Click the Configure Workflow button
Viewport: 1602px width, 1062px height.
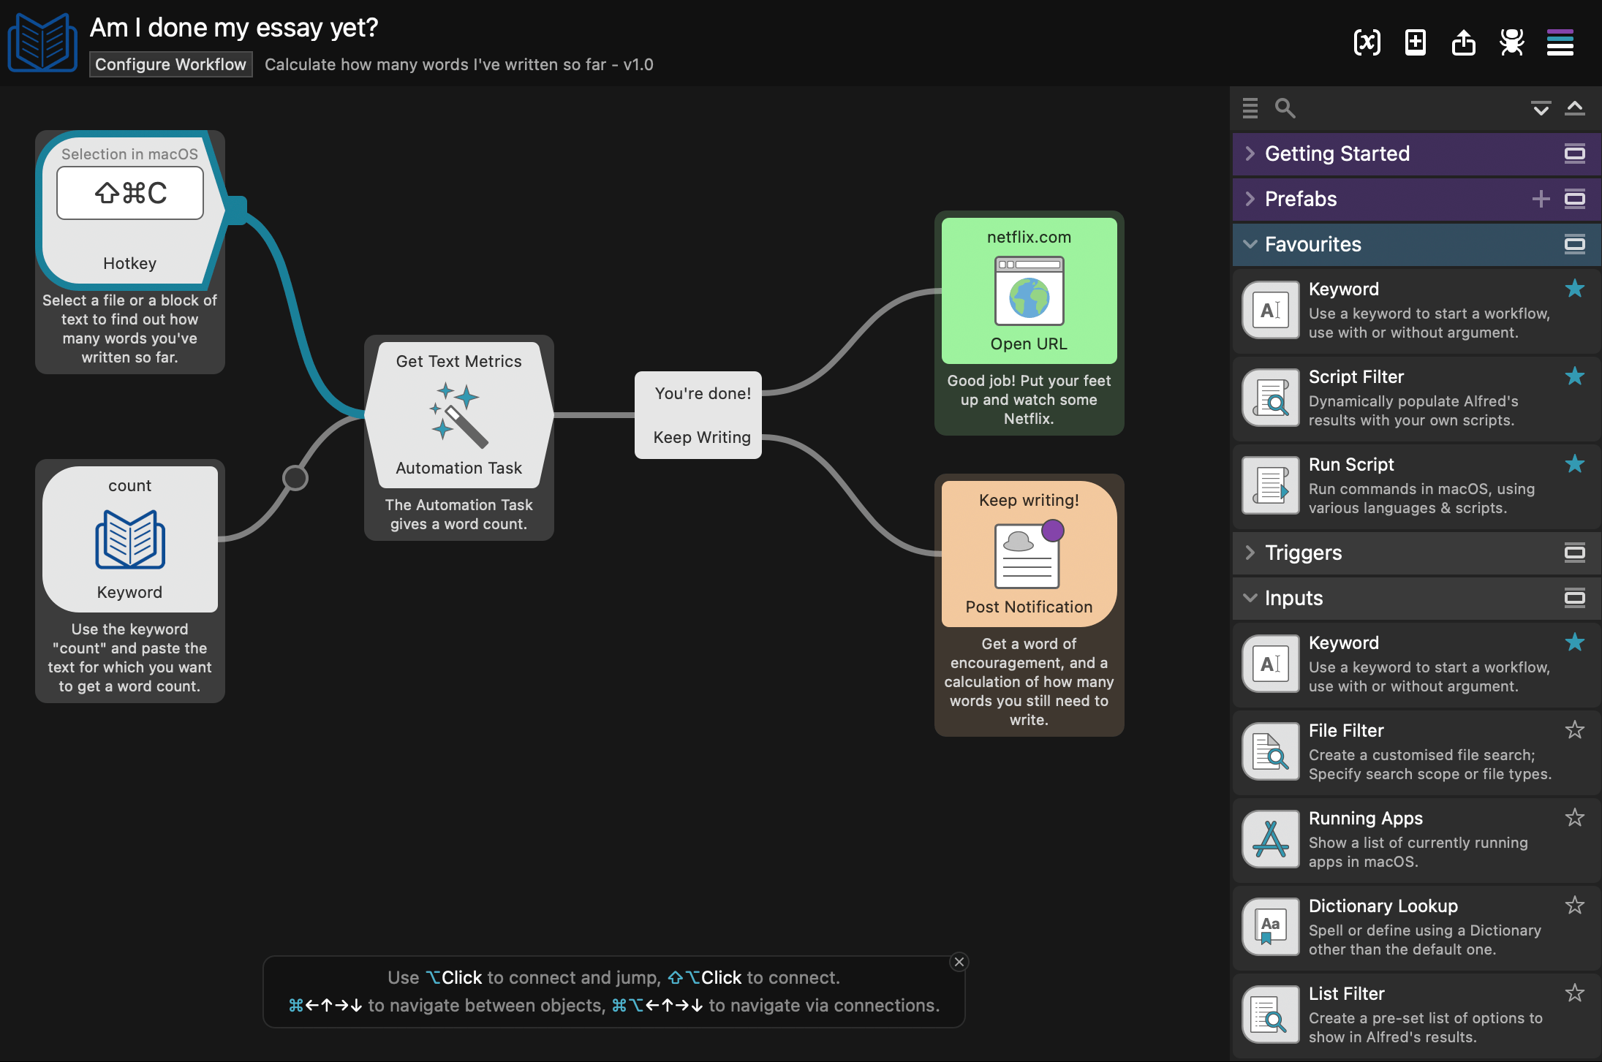pos(170,63)
